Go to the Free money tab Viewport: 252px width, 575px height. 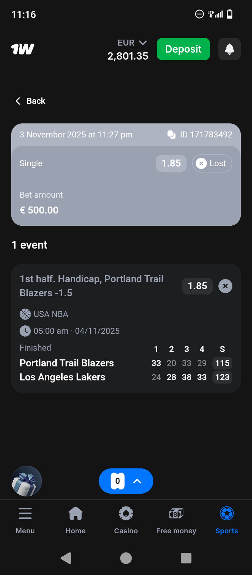coord(176,520)
